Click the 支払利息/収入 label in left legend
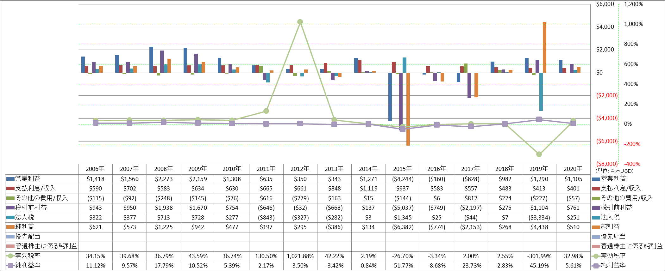The image size is (665, 271). [x=35, y=189]
